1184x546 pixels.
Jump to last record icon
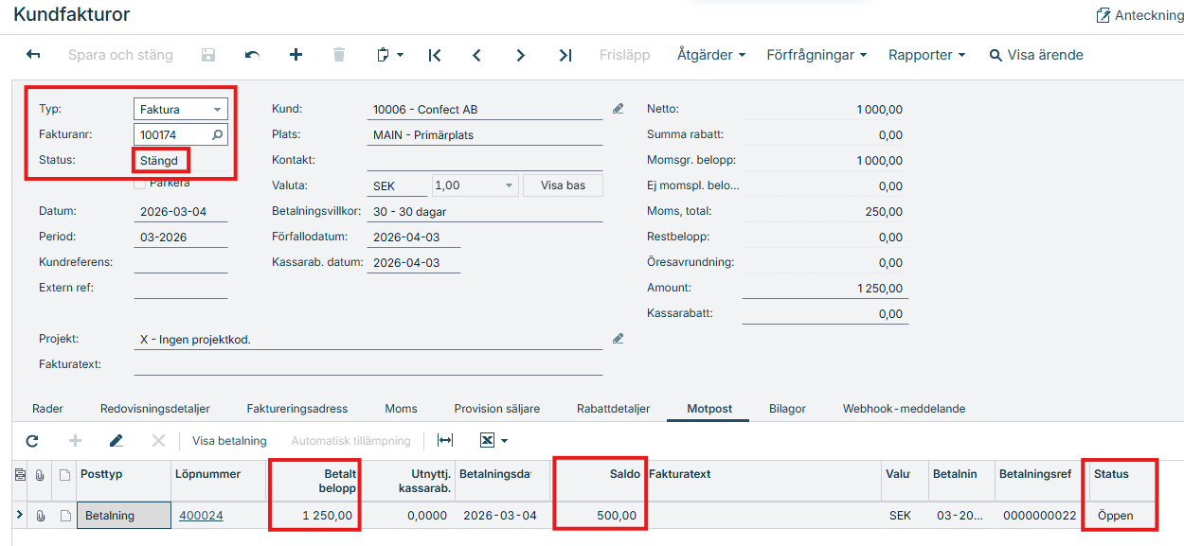pyautogui.click(x=565, y=55)
